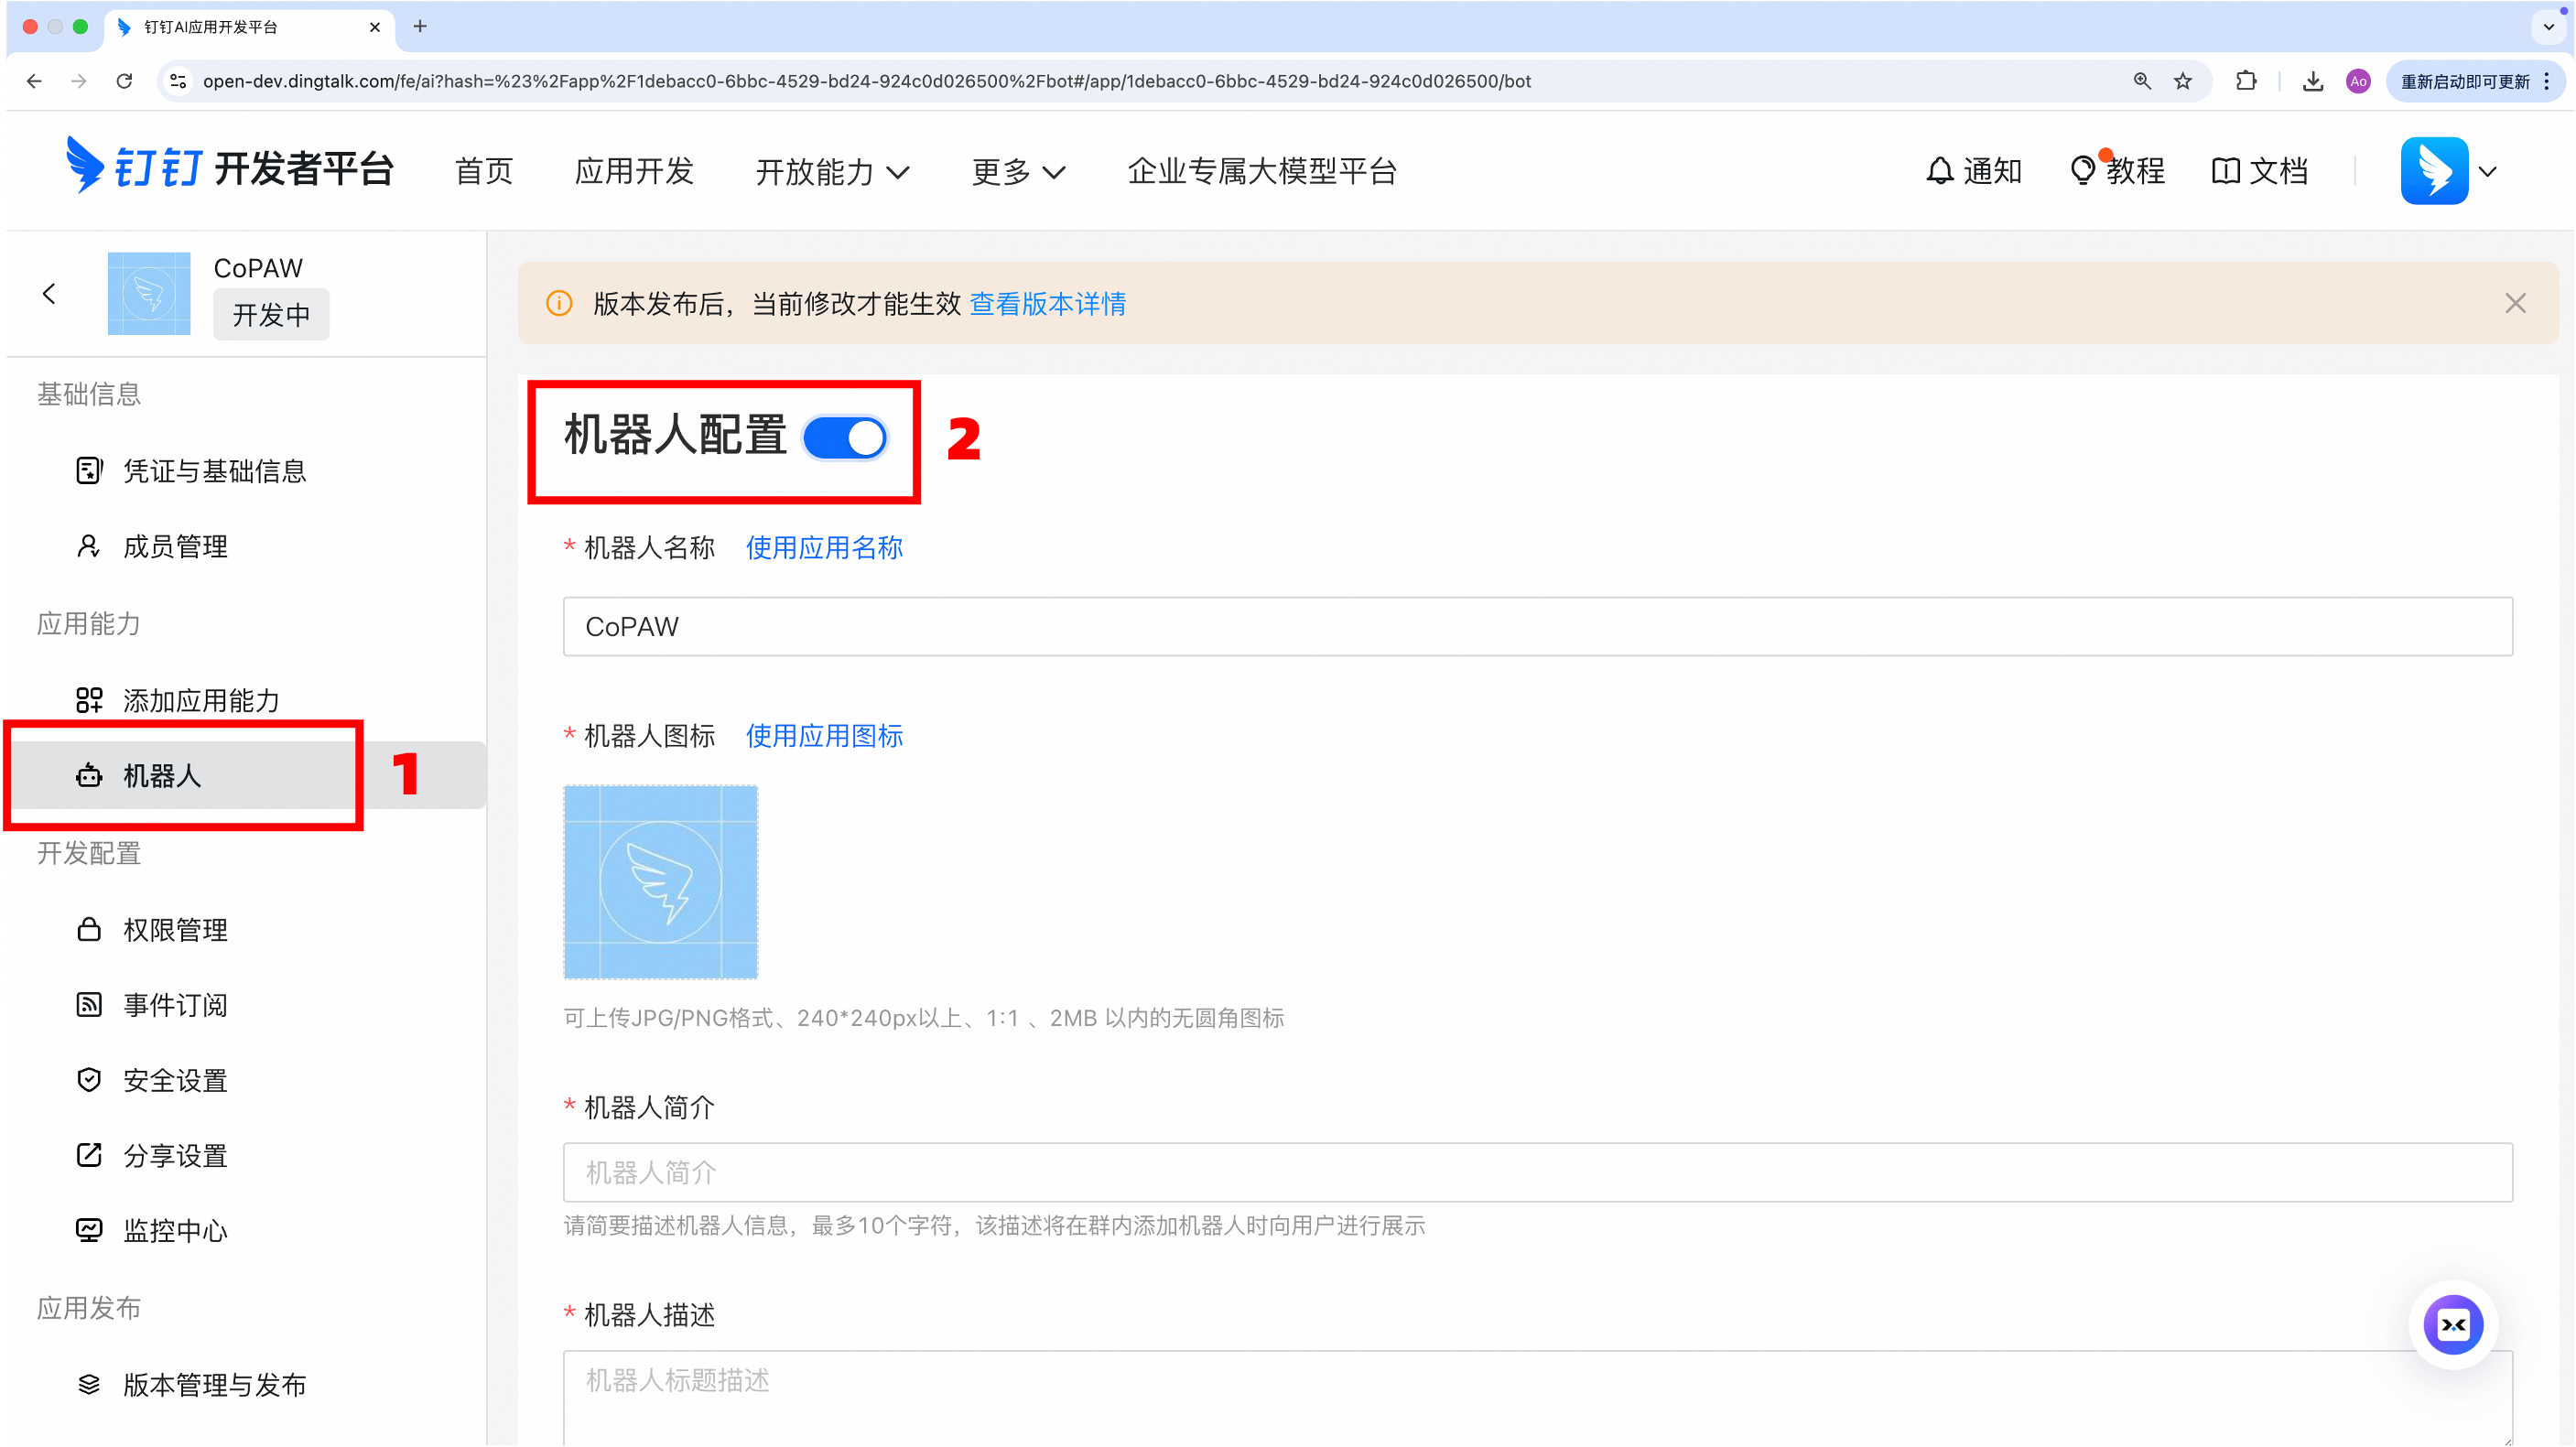The image size is (2576, 1447).
Task: Click 查看版本详情 link
Action: 1047,304
